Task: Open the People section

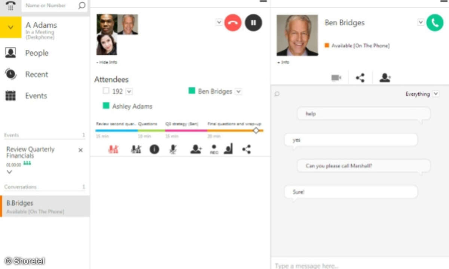Action: click(36, 53)
